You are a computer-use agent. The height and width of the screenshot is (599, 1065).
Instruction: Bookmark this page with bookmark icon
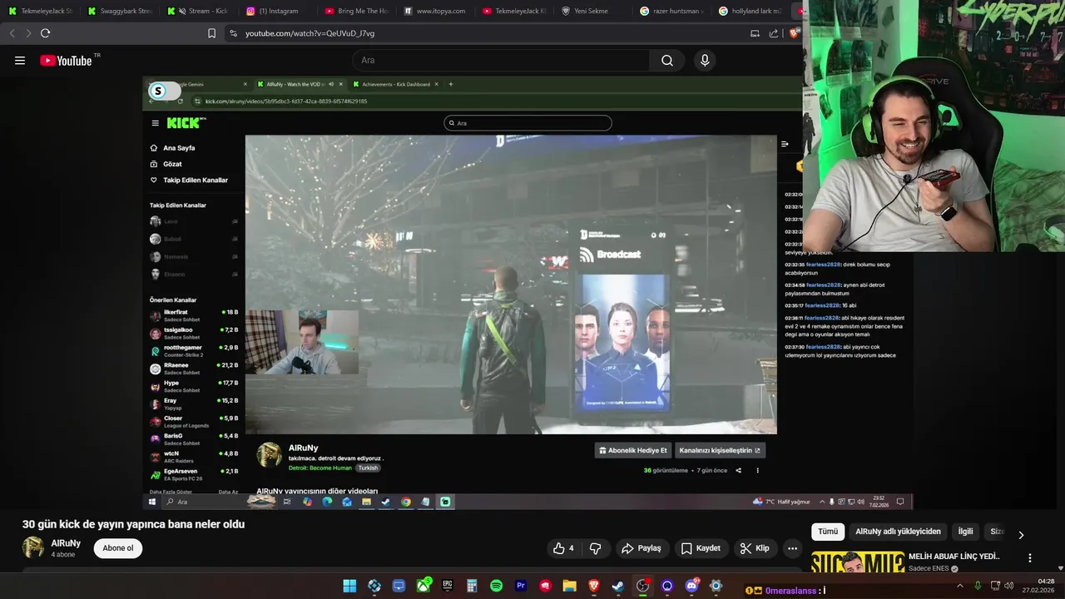tap(211, 33)
